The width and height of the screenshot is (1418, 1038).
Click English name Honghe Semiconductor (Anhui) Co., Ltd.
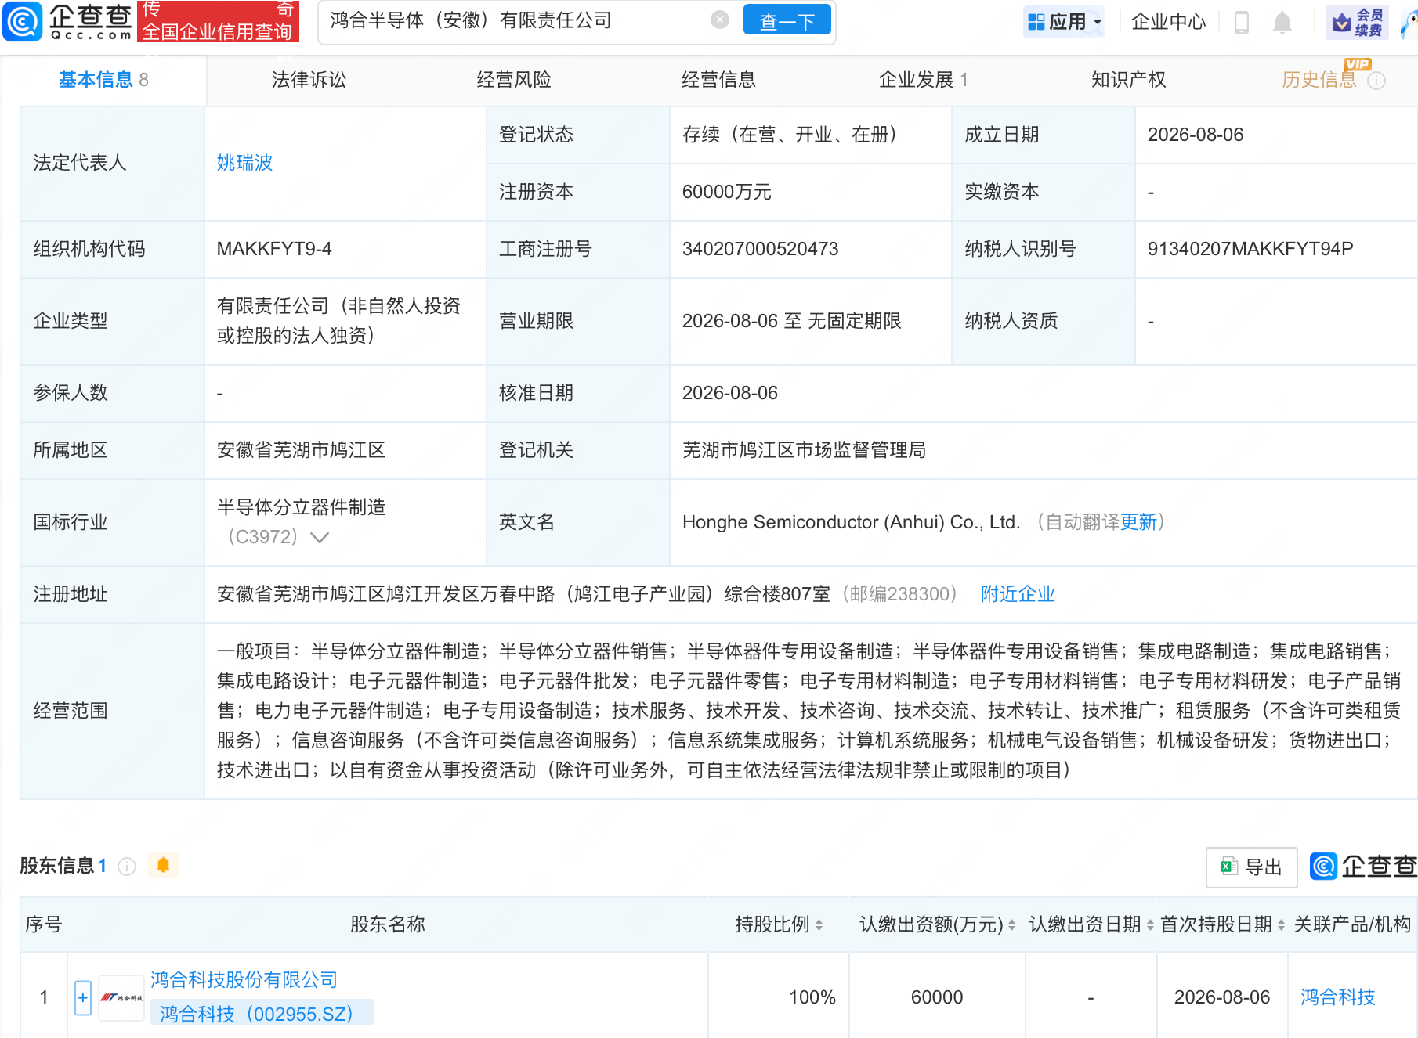(x=851, y=522)
